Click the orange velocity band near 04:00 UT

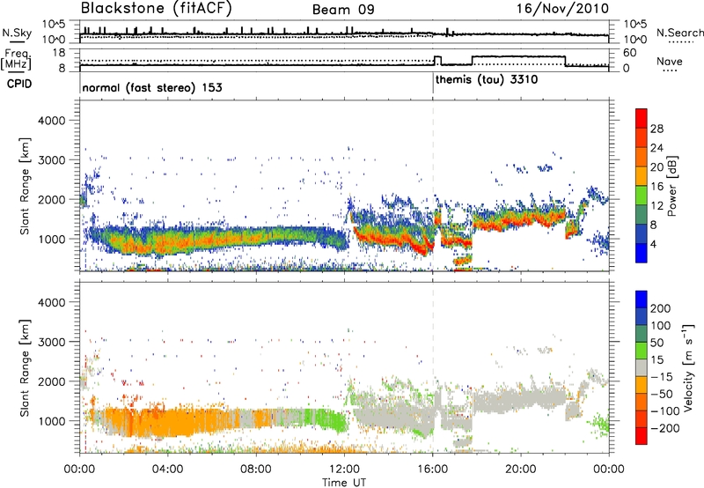(x=168, y=420)
